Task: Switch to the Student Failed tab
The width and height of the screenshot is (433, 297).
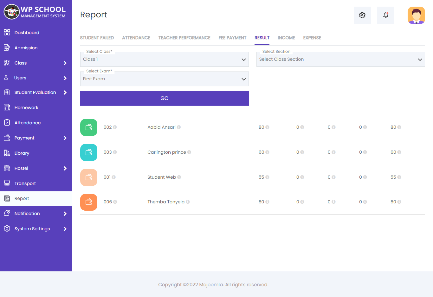Action: coord(97,38)
